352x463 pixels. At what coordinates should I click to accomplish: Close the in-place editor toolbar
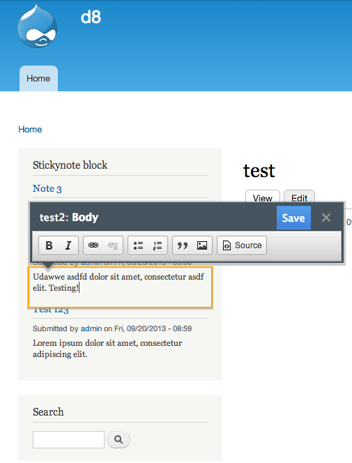(326, 218)
